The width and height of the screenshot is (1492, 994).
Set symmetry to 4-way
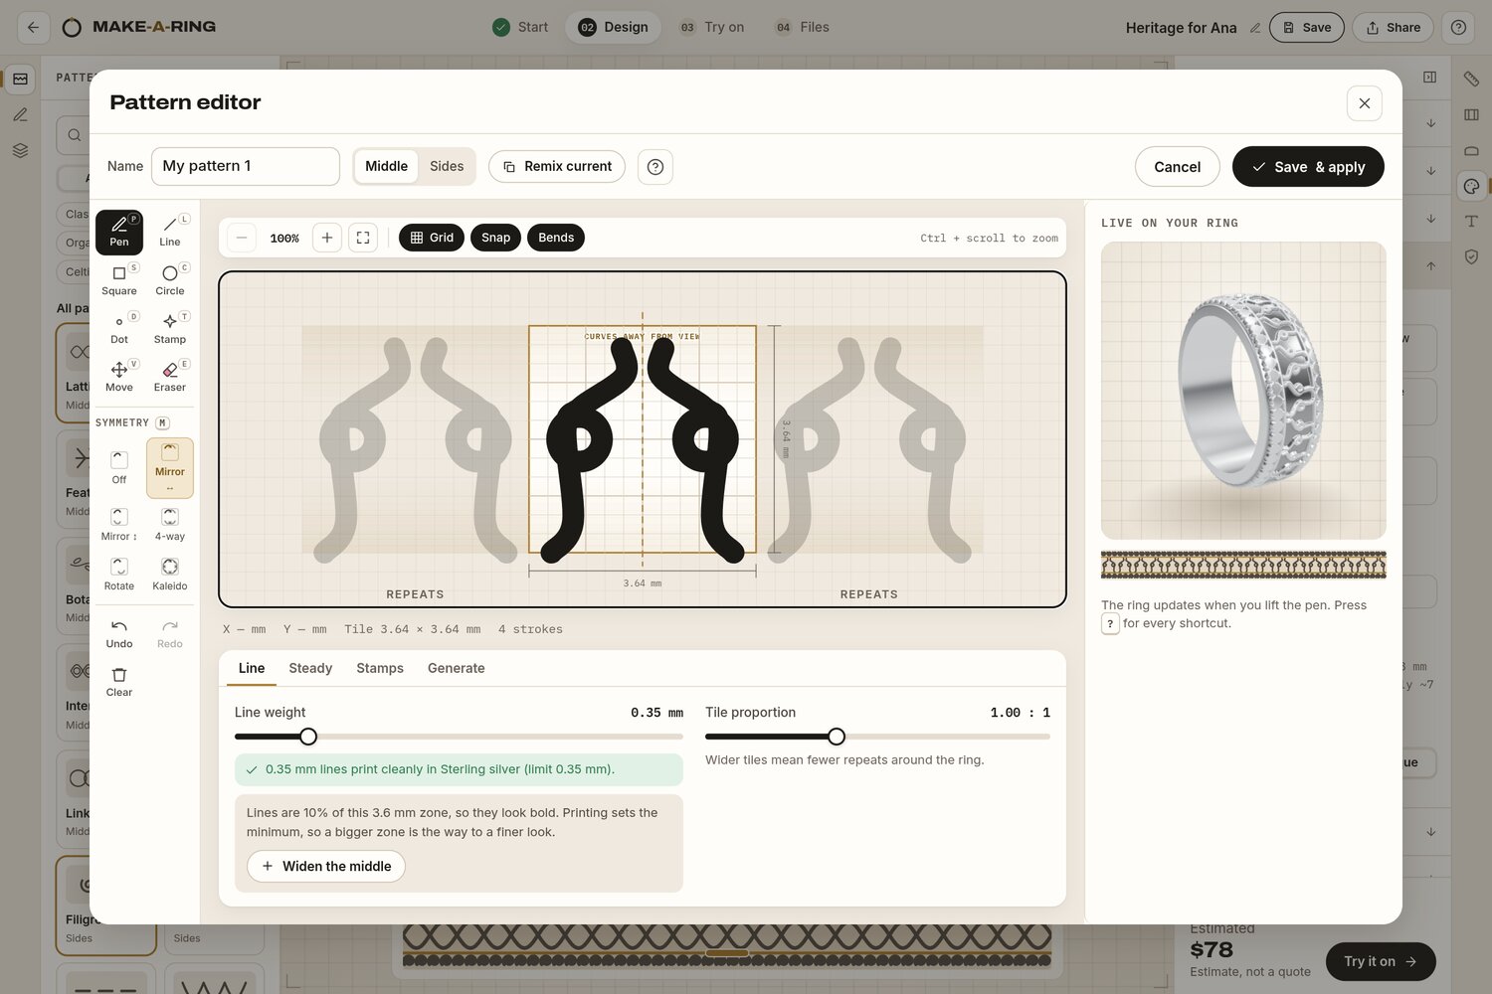pos(170,525)
